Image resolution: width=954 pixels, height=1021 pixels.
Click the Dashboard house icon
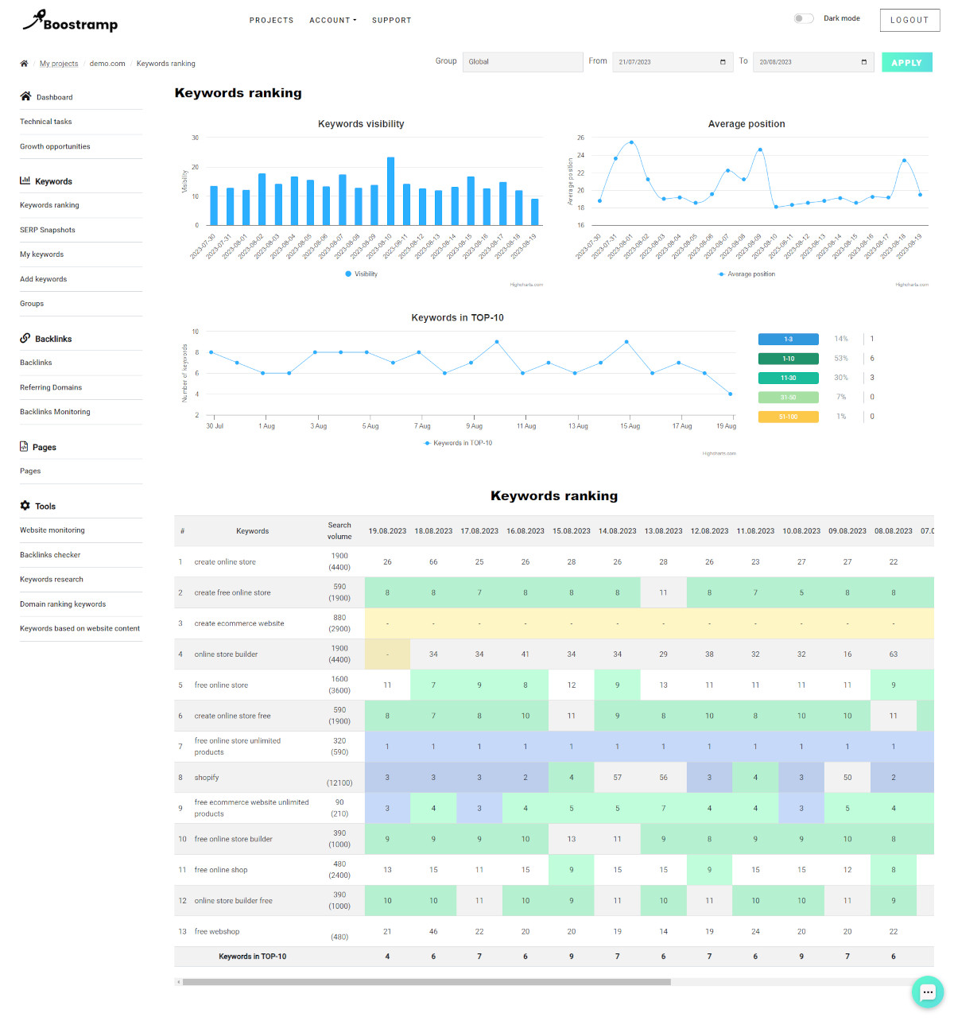pos(25,96)
